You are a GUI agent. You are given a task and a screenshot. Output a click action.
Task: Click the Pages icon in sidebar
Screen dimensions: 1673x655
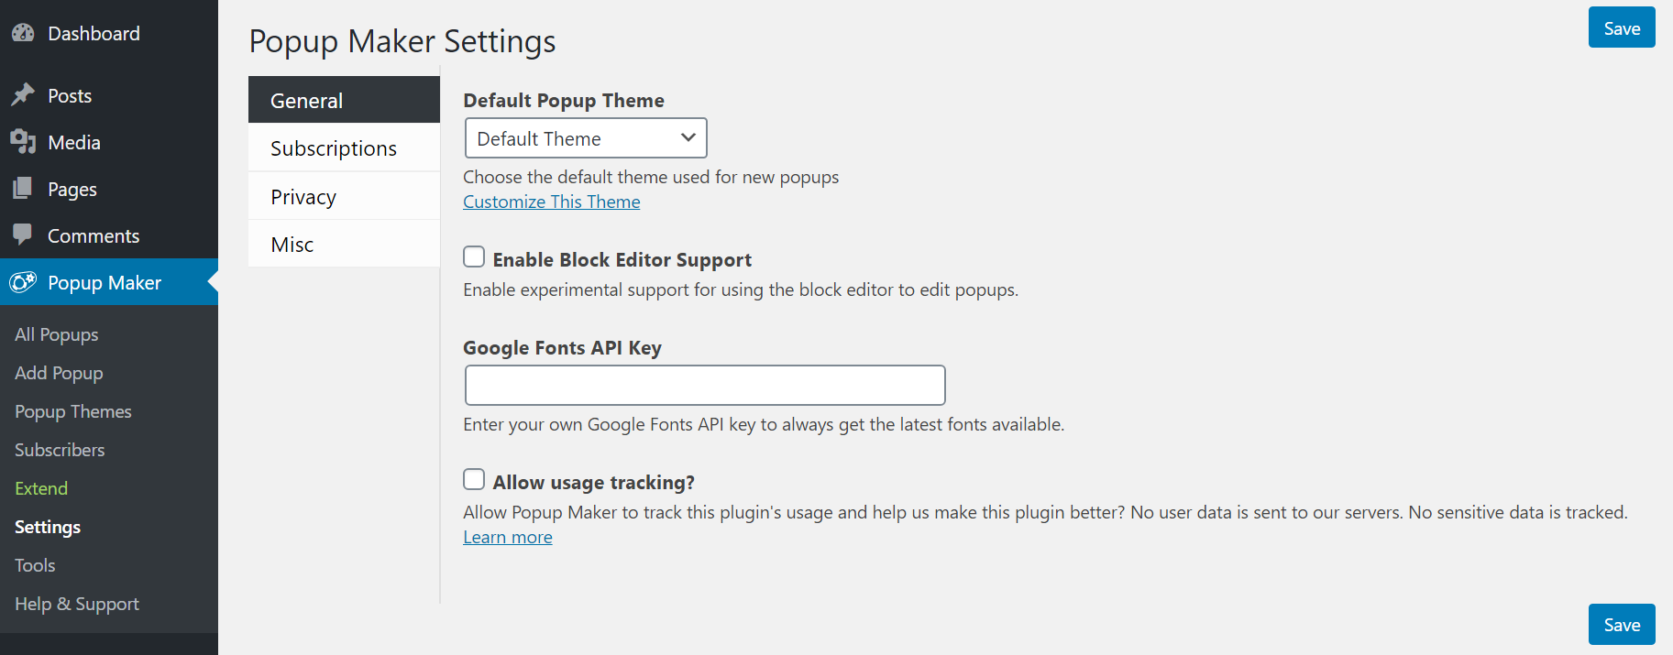23,189
